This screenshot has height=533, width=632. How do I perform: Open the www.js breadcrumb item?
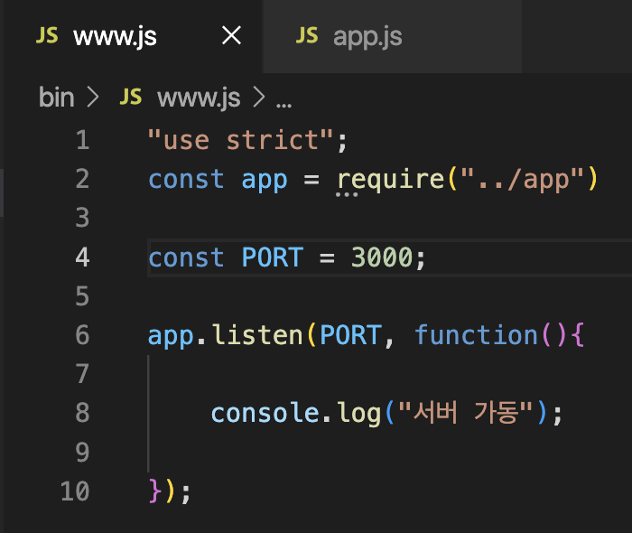(199, 98)
